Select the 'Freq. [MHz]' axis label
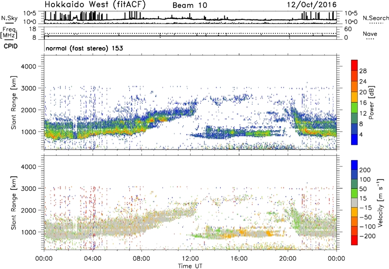 click(9, 33)
